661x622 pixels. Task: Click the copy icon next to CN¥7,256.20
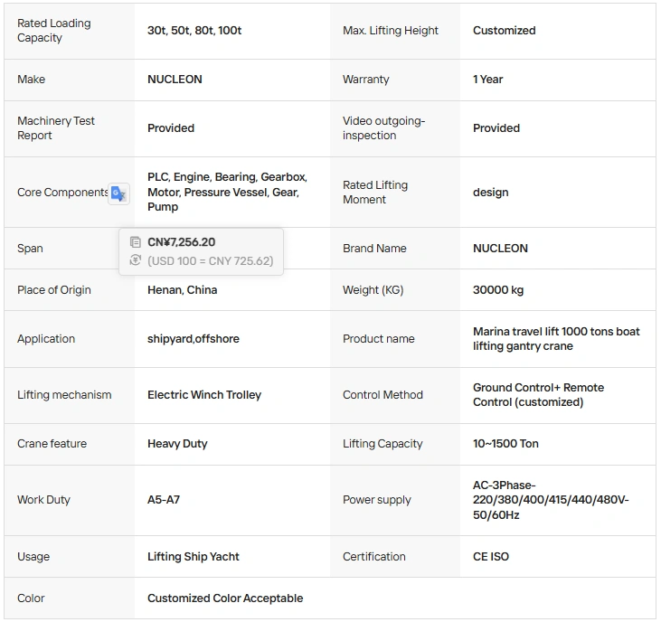pyautogui.click(x=136, y=242)
